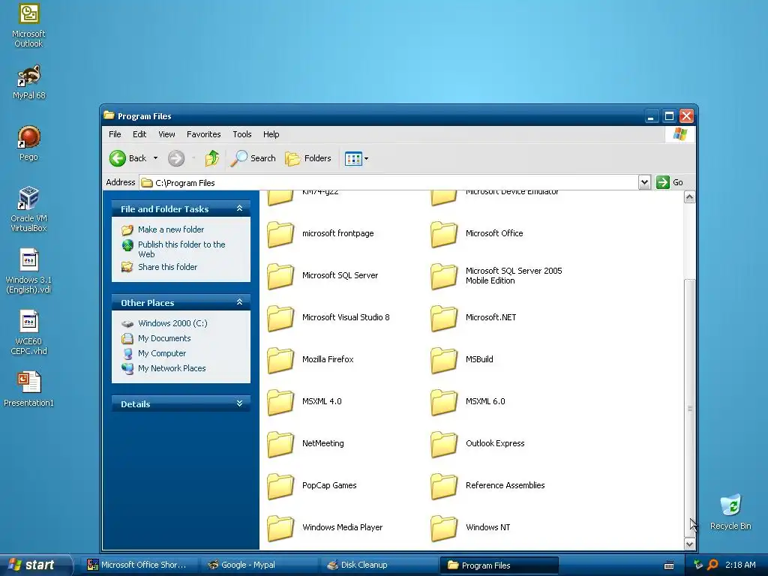Click the Search toolbar button
The width and height of the screenshot is (768, 576).
[253, 158]
